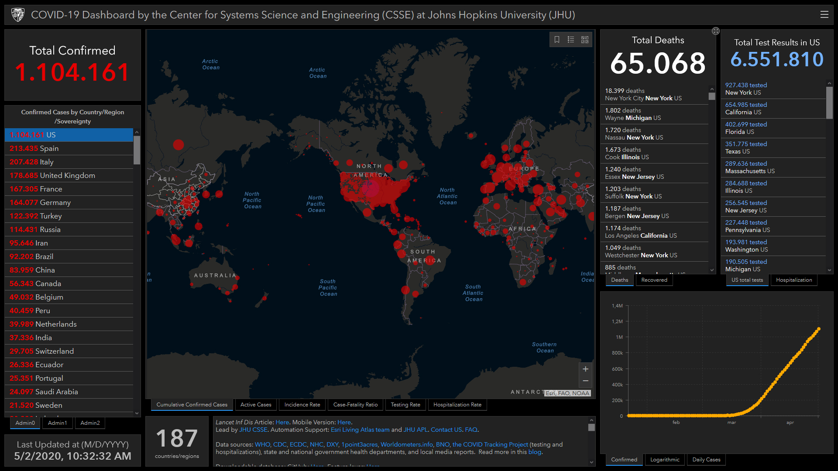
Task: Select the Admin0 tab
Action: pyautogui.click(x=25, y=423)
